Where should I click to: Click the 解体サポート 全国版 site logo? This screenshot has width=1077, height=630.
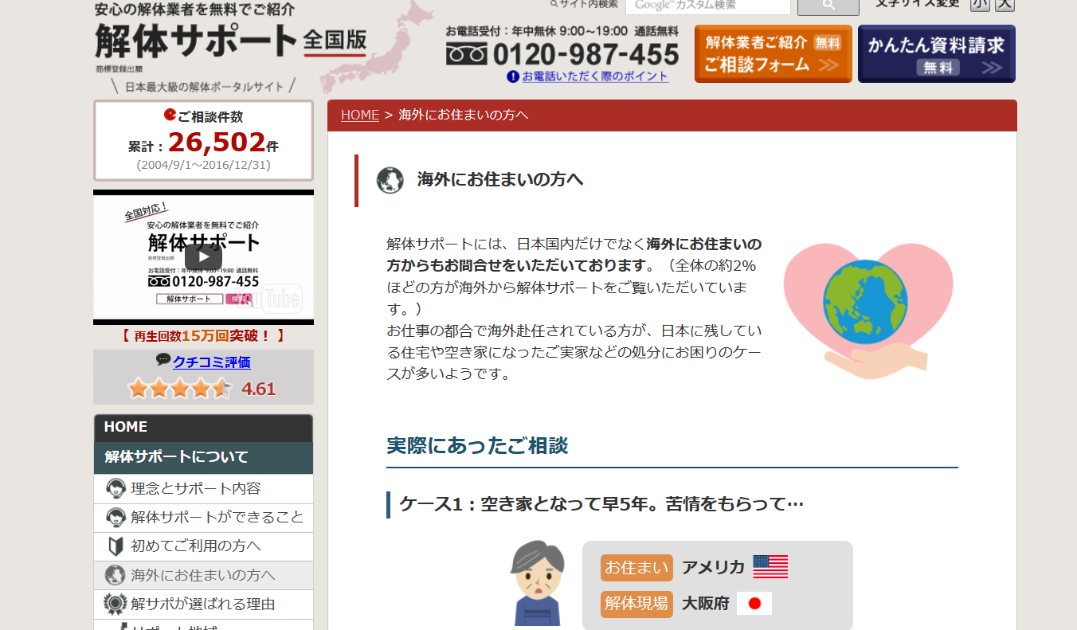(231, 40)
